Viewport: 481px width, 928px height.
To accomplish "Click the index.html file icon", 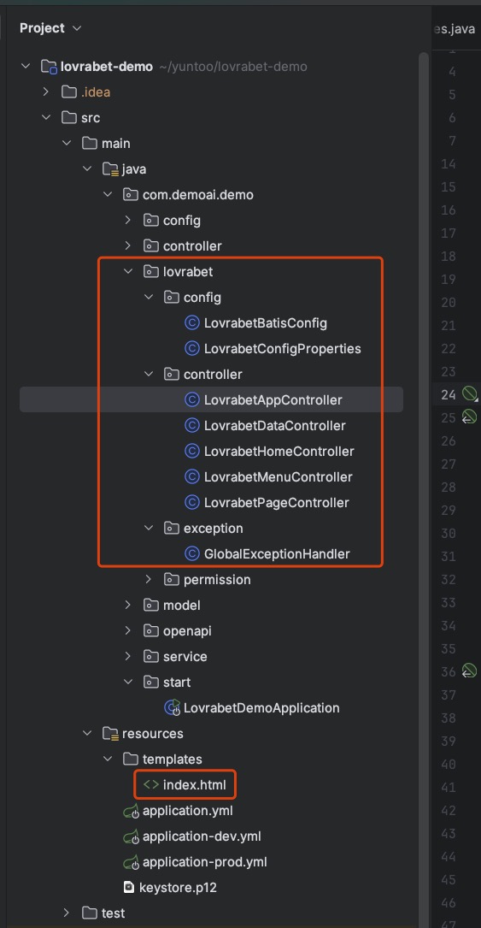I will tap(150, 785).
